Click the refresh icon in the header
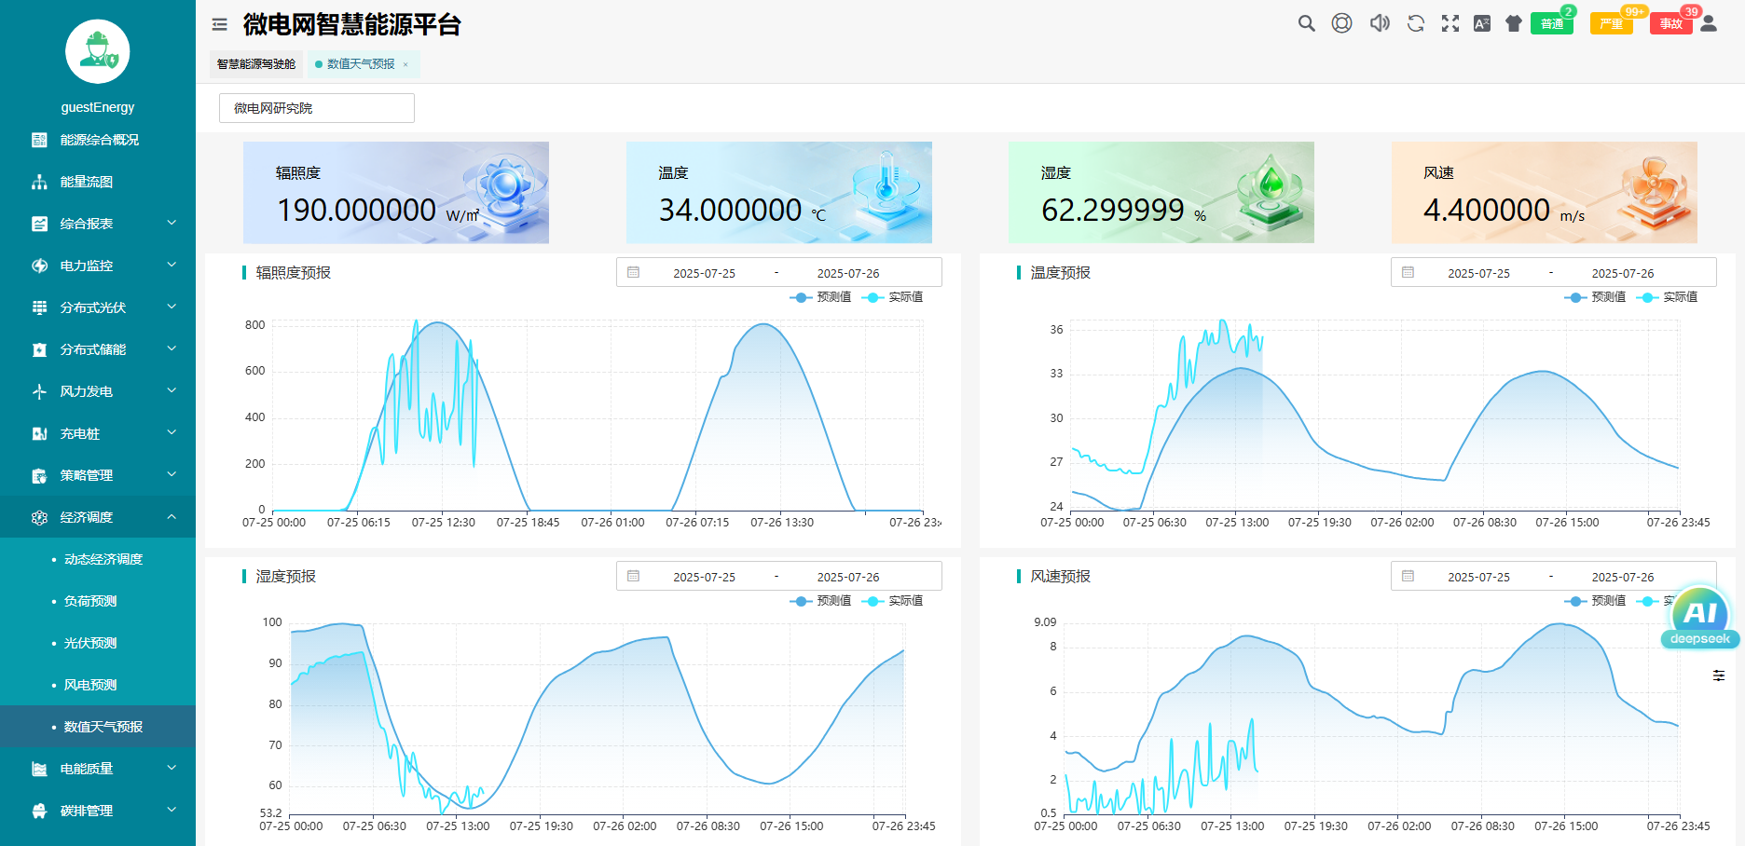 tap(1415, 23)
